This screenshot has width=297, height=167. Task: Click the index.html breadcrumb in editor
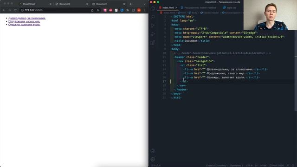(x=168, y=13)
